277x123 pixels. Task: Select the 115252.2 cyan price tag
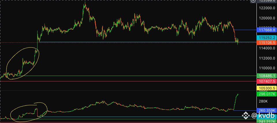(266, 38)
